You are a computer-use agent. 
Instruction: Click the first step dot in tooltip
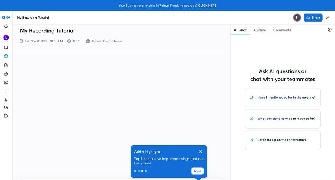[135, 171]
